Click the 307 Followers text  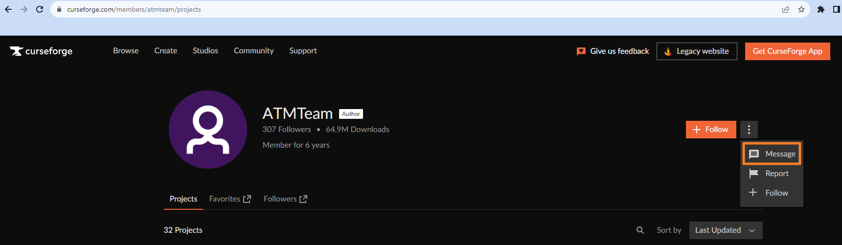point(287,130)
